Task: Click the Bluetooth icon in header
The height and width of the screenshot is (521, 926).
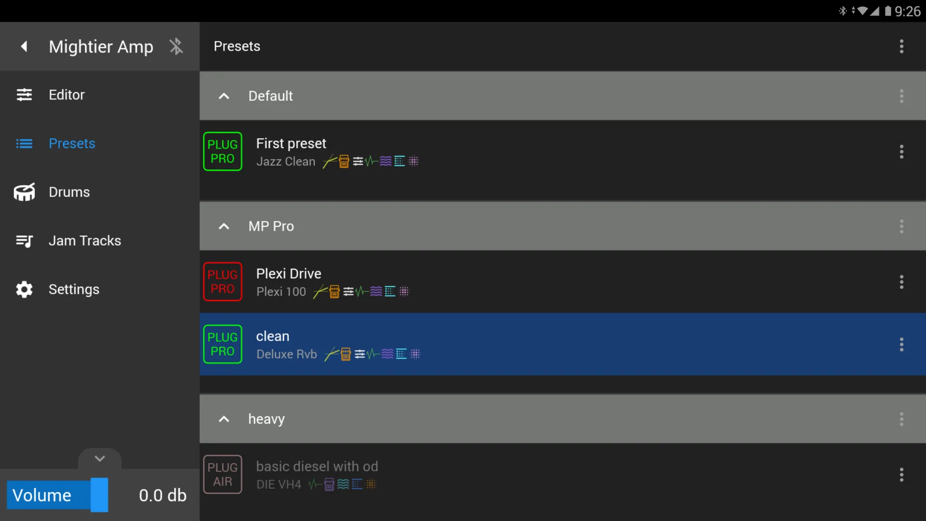Action: 176,46
